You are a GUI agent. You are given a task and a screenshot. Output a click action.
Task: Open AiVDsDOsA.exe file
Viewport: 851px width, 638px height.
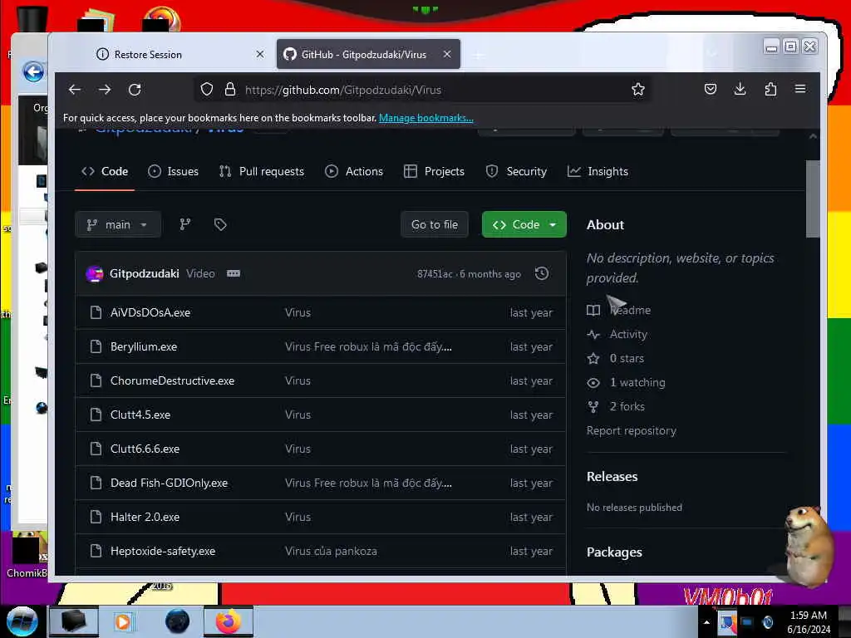[150, 312]
